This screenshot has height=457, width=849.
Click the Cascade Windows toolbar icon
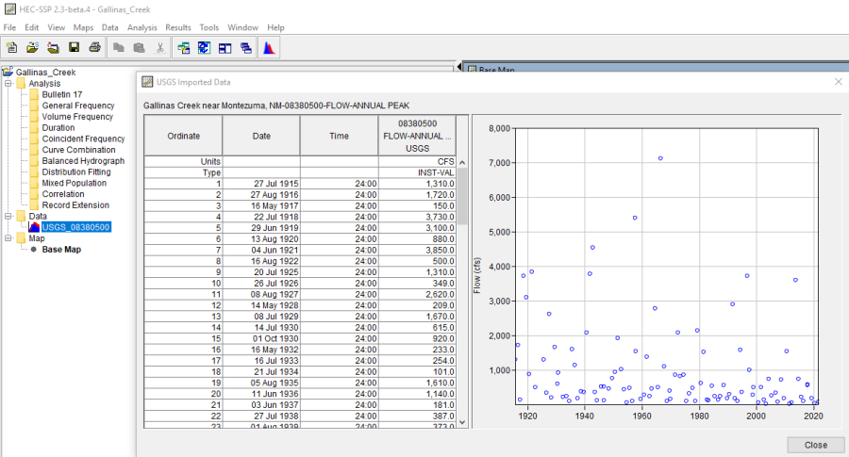click(x=246, y=47)
